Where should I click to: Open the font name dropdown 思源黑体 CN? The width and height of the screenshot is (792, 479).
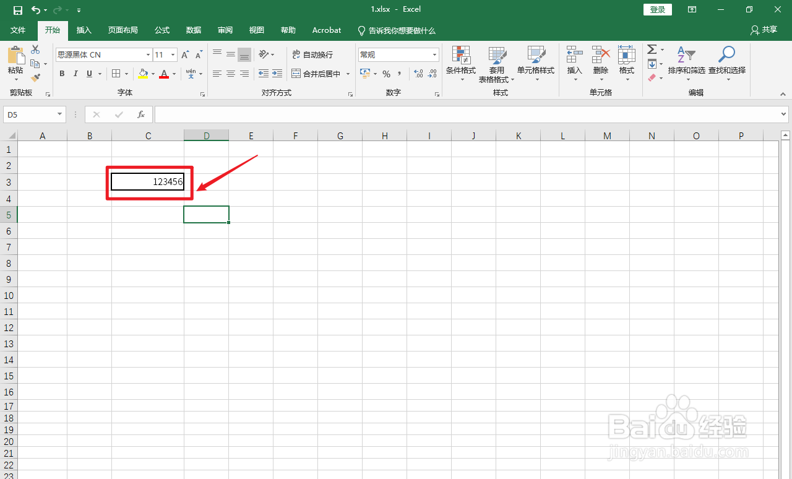click(x=148, y=55)
